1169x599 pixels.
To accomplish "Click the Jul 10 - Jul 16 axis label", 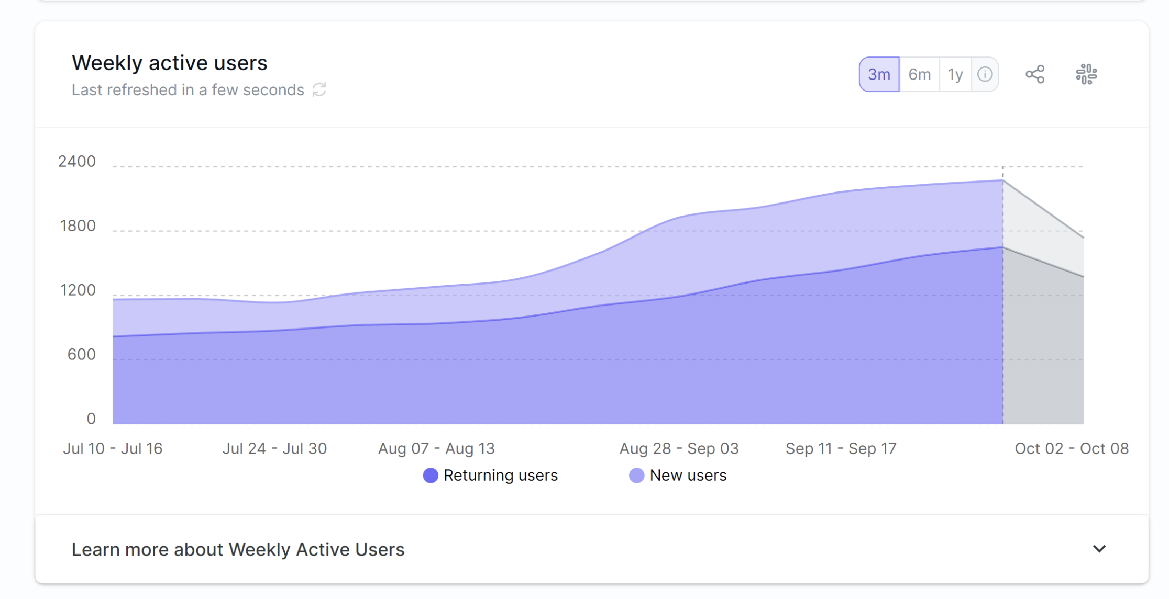I will click(113, 448).
